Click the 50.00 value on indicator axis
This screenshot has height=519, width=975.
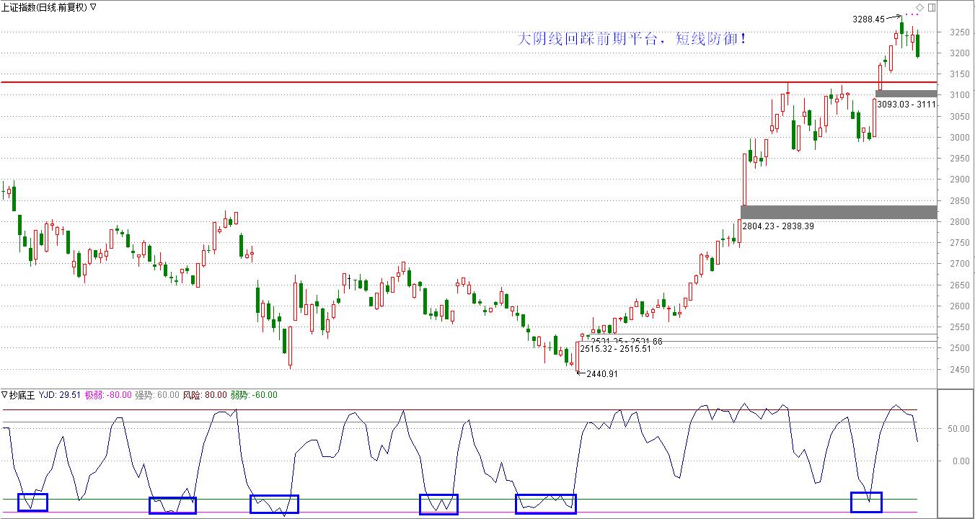pyautogui.click(x=958, y=429)
